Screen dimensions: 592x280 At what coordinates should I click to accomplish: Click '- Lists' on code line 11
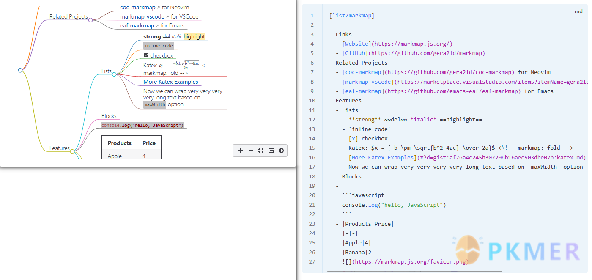(347, 110)
